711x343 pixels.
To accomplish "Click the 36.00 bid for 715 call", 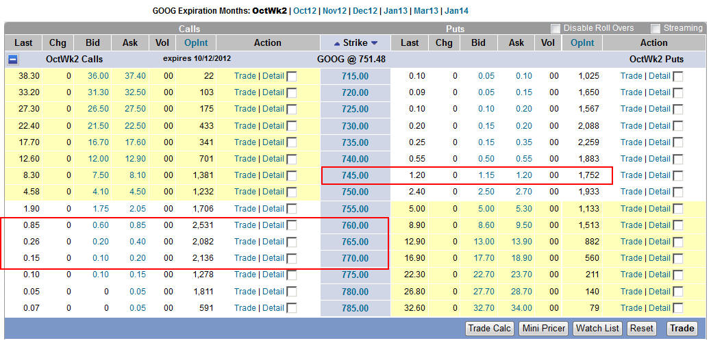I will (98, 76).
